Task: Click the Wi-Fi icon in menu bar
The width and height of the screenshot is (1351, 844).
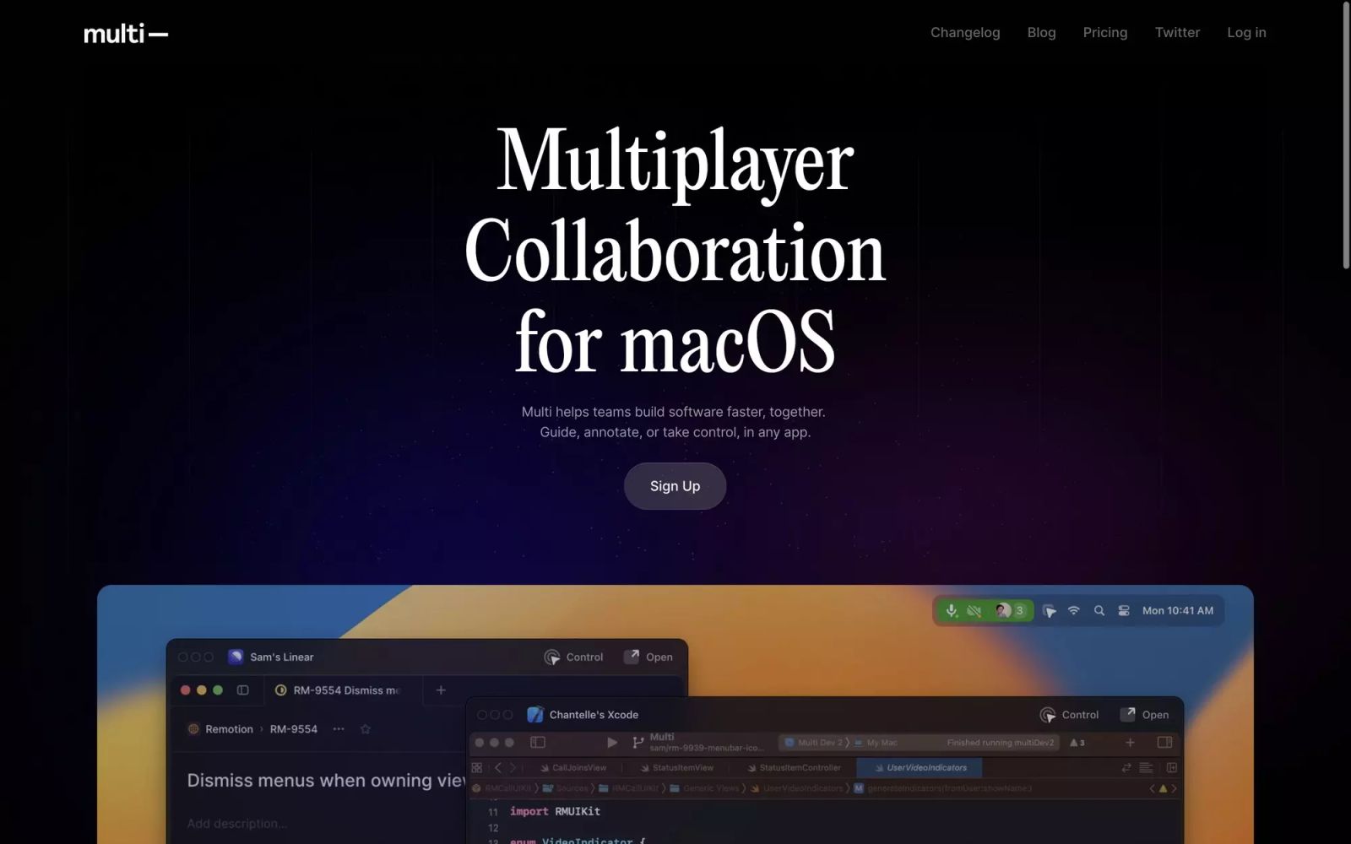Action: coord(1074,610)
